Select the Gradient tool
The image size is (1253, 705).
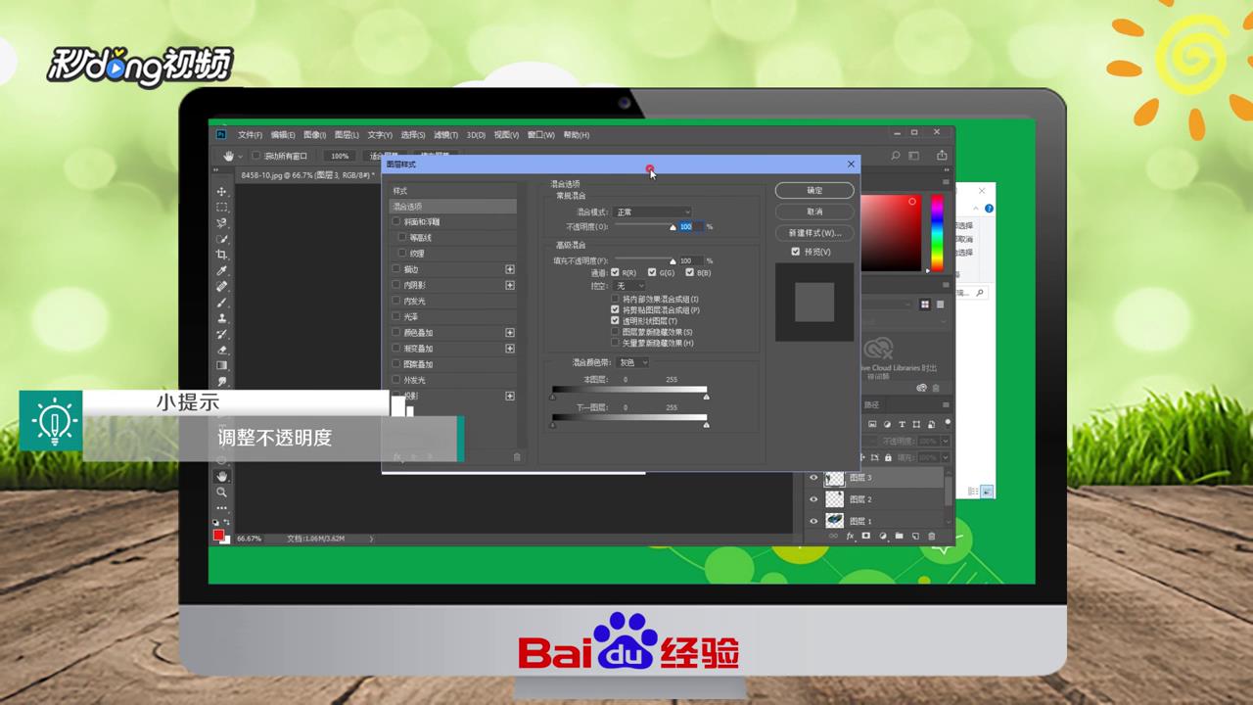(222, 365)
